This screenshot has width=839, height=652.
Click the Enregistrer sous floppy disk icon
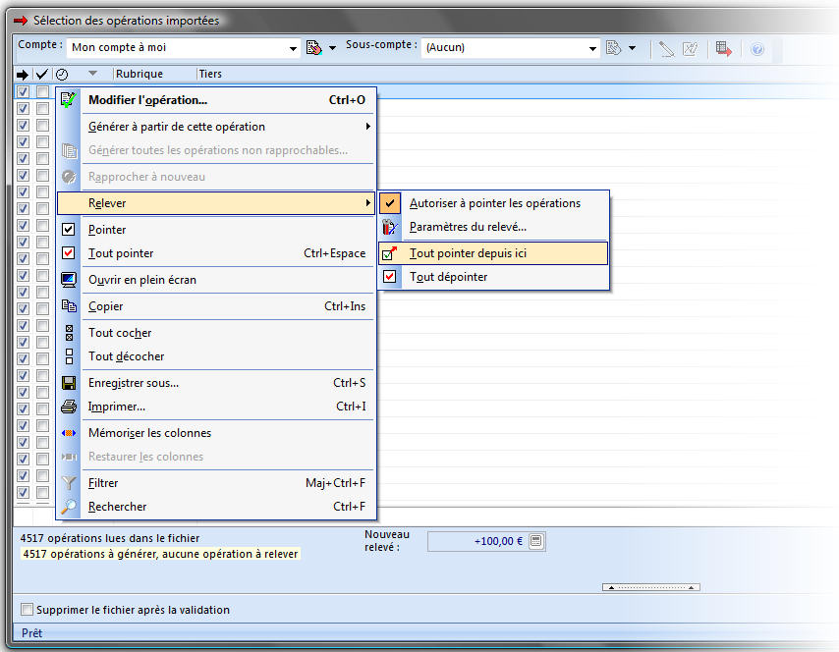(69, 383)
